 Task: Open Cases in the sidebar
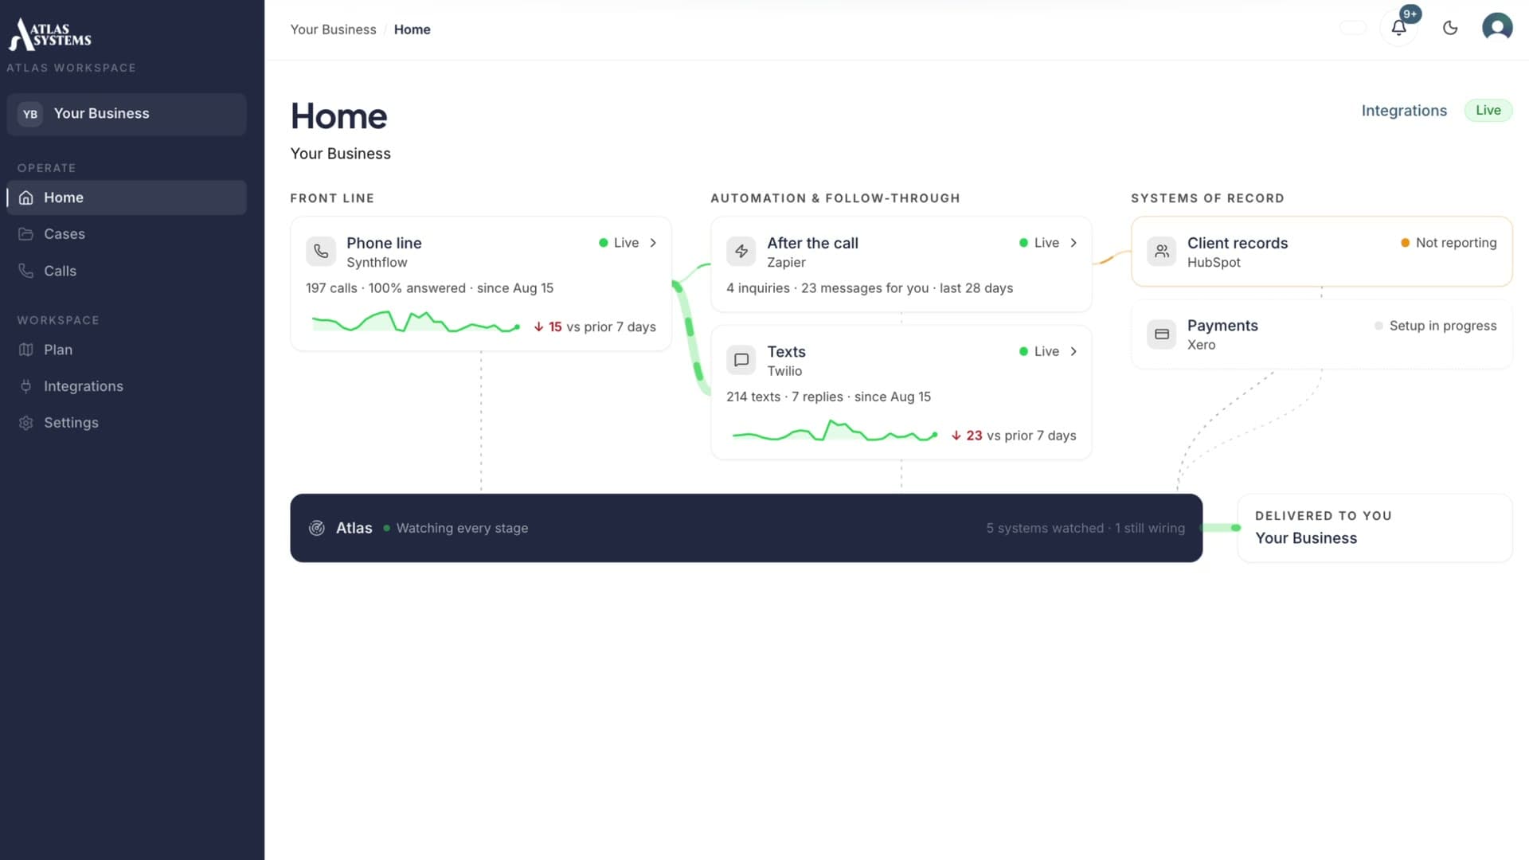click(127, 234)
